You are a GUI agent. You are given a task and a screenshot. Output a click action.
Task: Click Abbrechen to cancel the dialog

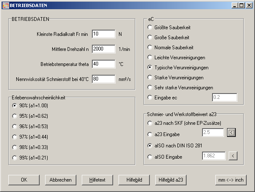point(61,179)
